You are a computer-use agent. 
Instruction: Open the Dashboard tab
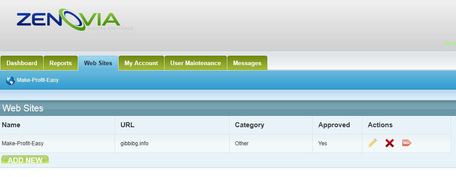tap(22, 63)
